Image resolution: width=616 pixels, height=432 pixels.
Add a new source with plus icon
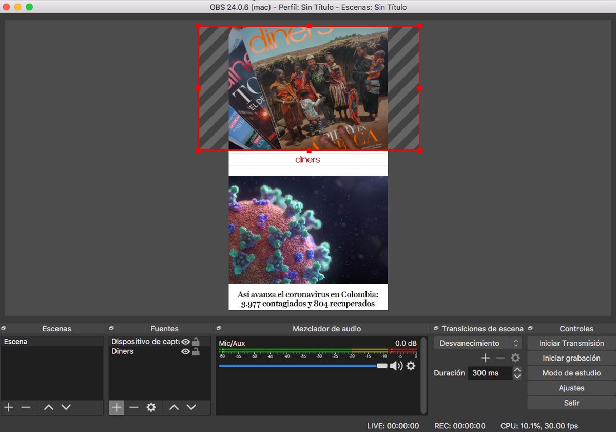pyautogui.click(x=117, y=407)
